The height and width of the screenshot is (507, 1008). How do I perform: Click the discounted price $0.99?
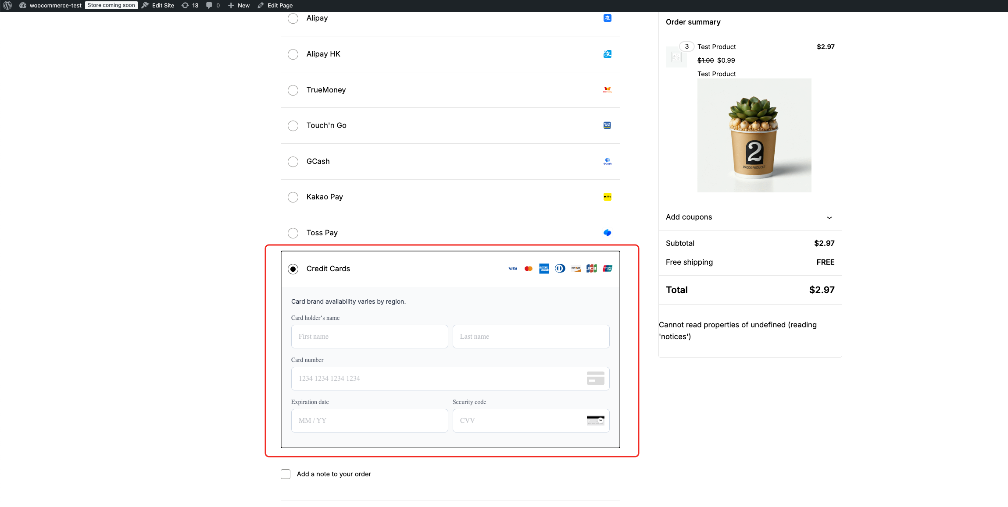(726, 60)
